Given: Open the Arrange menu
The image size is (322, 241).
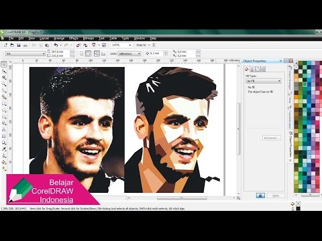Looking at the screenshot, I should 59,38.
